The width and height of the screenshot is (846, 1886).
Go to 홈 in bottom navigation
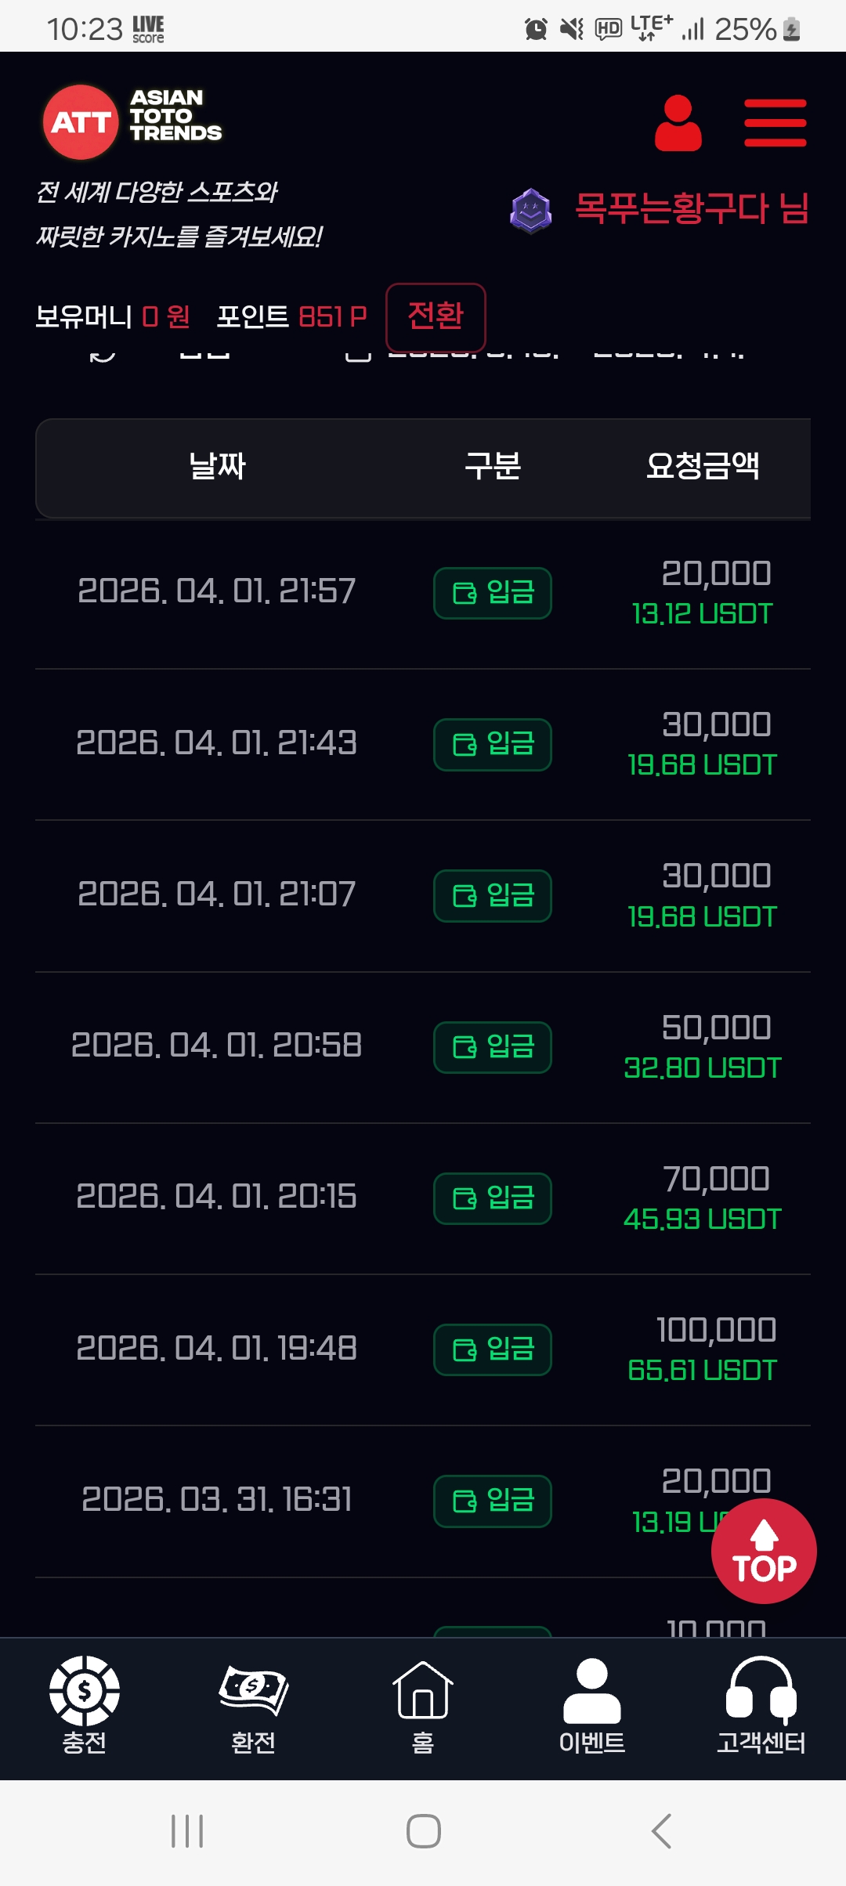point(423,1705)
